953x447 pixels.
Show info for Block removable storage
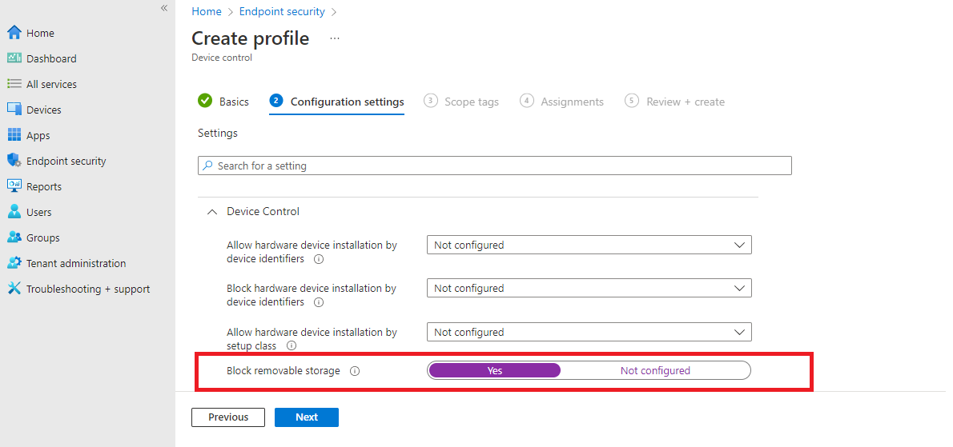click(355, 371)
